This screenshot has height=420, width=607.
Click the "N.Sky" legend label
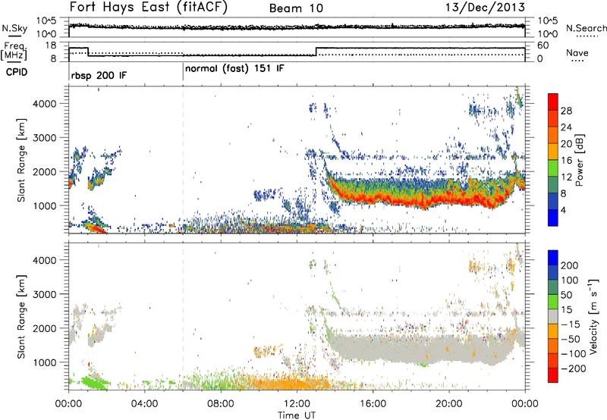[x=14, y=28]
